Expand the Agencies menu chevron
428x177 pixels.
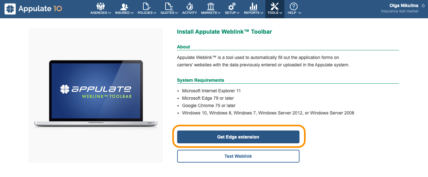coord(109,13)
